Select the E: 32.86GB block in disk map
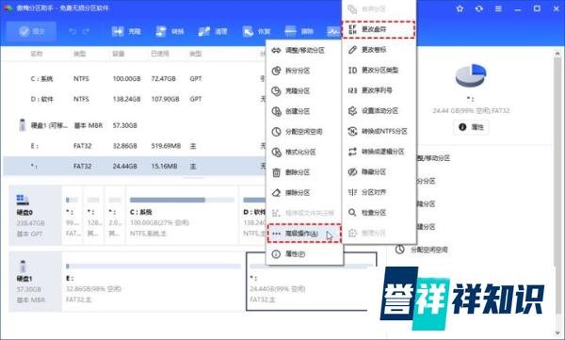 pyautogui.click(x=153, y=282)
